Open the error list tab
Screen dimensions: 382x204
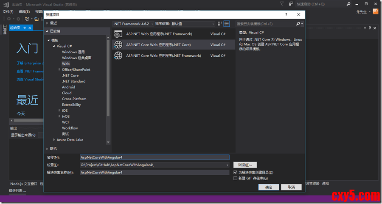coord(17,190)
